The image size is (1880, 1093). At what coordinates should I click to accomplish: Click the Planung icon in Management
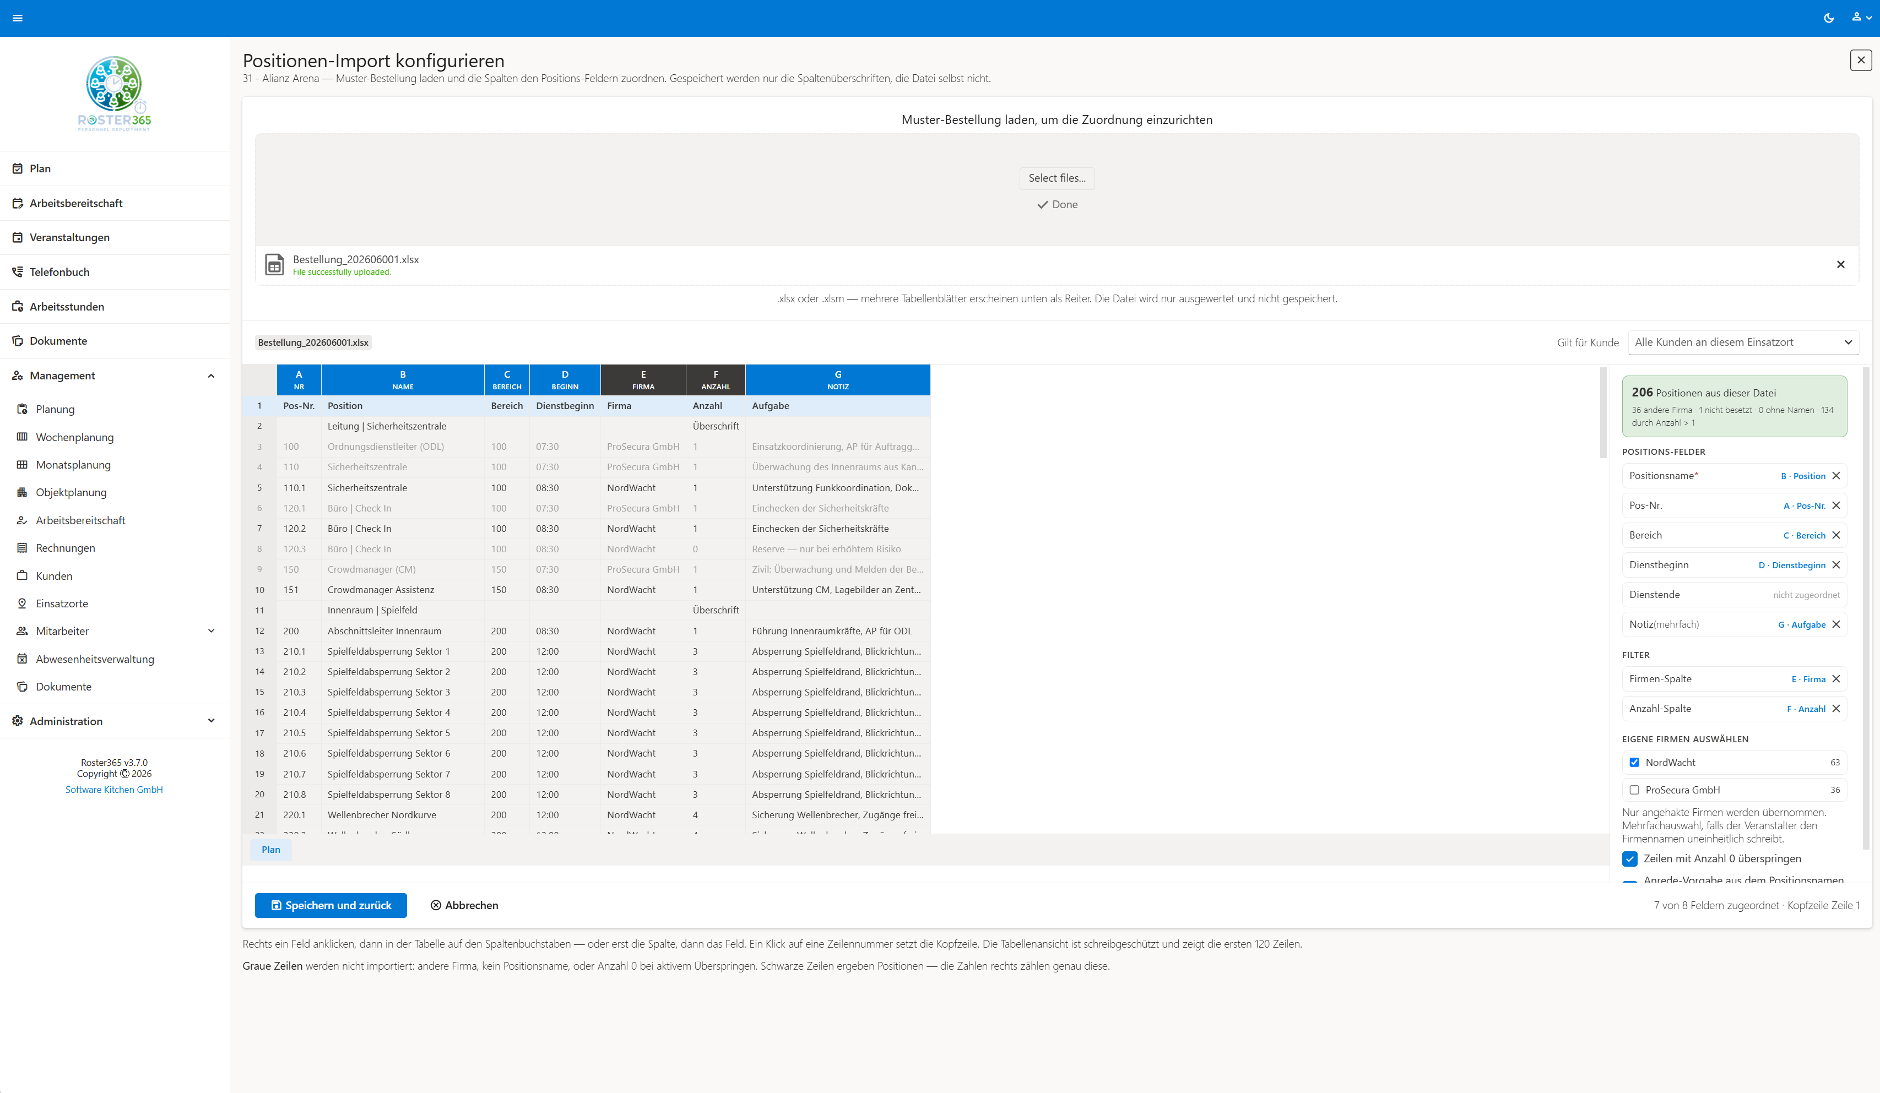[x=23, y=409]
